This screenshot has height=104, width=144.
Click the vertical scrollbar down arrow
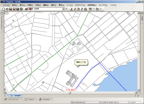click(x=139, y=90)
